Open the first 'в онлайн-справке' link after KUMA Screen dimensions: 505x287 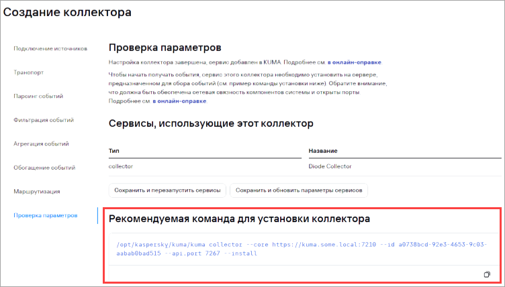(x=355, y=62)
